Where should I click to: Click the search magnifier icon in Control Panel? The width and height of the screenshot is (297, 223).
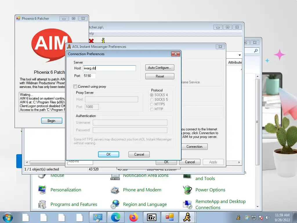click(x=256, y=51)
